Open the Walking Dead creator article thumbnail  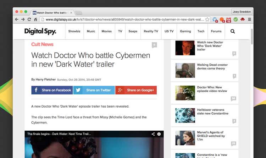tap(185, 70)
